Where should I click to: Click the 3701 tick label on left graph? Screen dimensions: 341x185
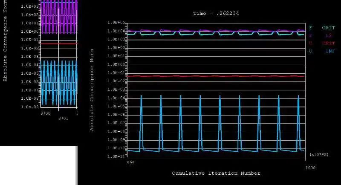(x=63, y=118)
